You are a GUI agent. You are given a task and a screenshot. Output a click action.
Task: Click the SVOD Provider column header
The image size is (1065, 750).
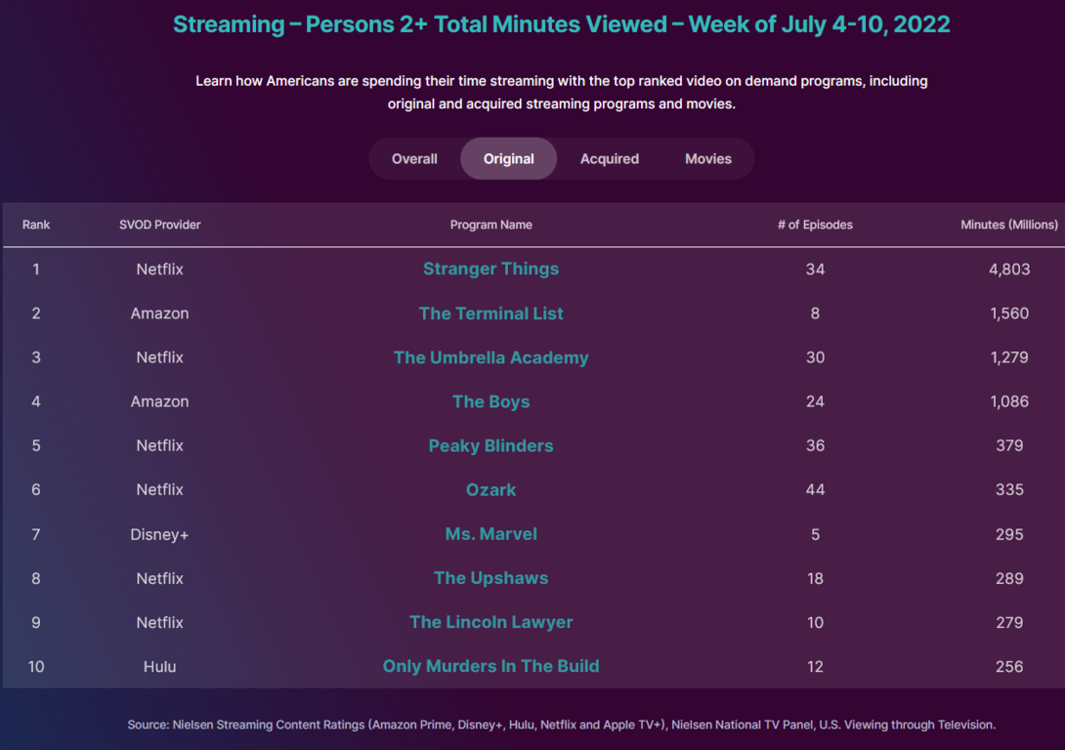(159, 225)
